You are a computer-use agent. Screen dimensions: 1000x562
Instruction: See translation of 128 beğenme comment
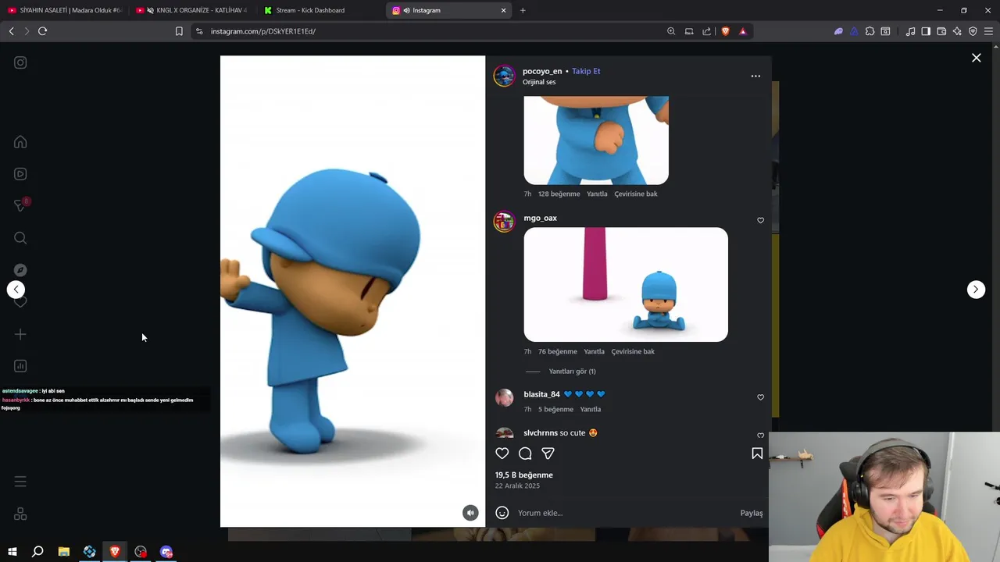636,194
